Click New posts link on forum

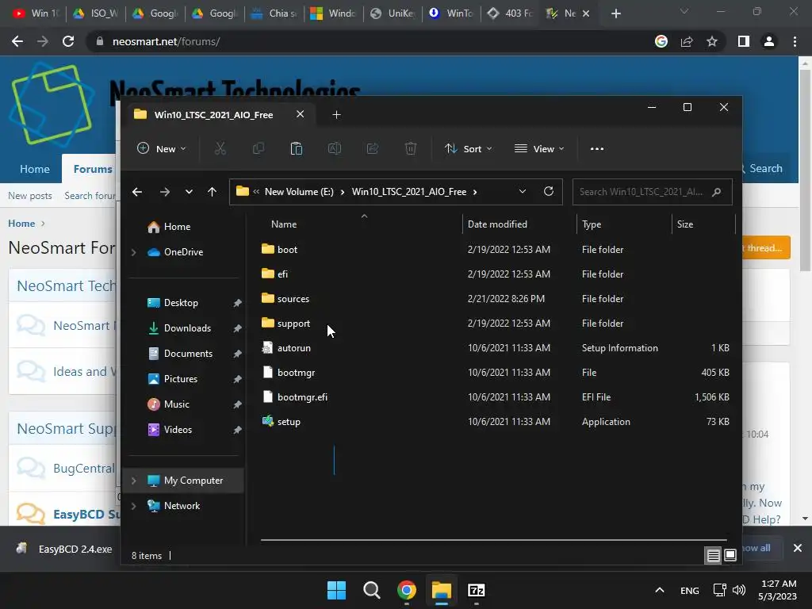point(30,196)
